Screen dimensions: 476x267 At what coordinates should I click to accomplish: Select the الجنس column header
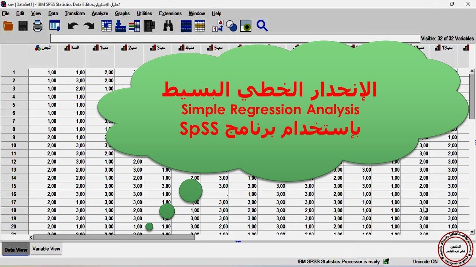click(x=43, y=56)
